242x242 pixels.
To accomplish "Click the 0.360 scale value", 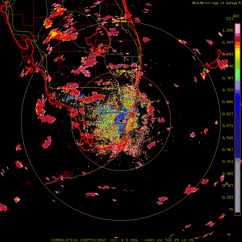I will 228,174.
